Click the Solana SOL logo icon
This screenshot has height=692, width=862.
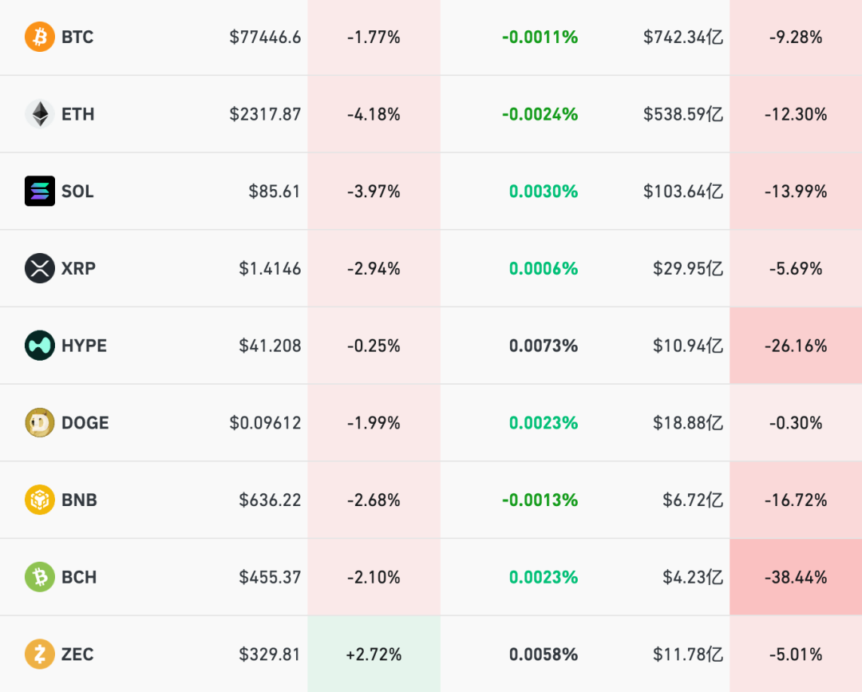click(40, 192)
